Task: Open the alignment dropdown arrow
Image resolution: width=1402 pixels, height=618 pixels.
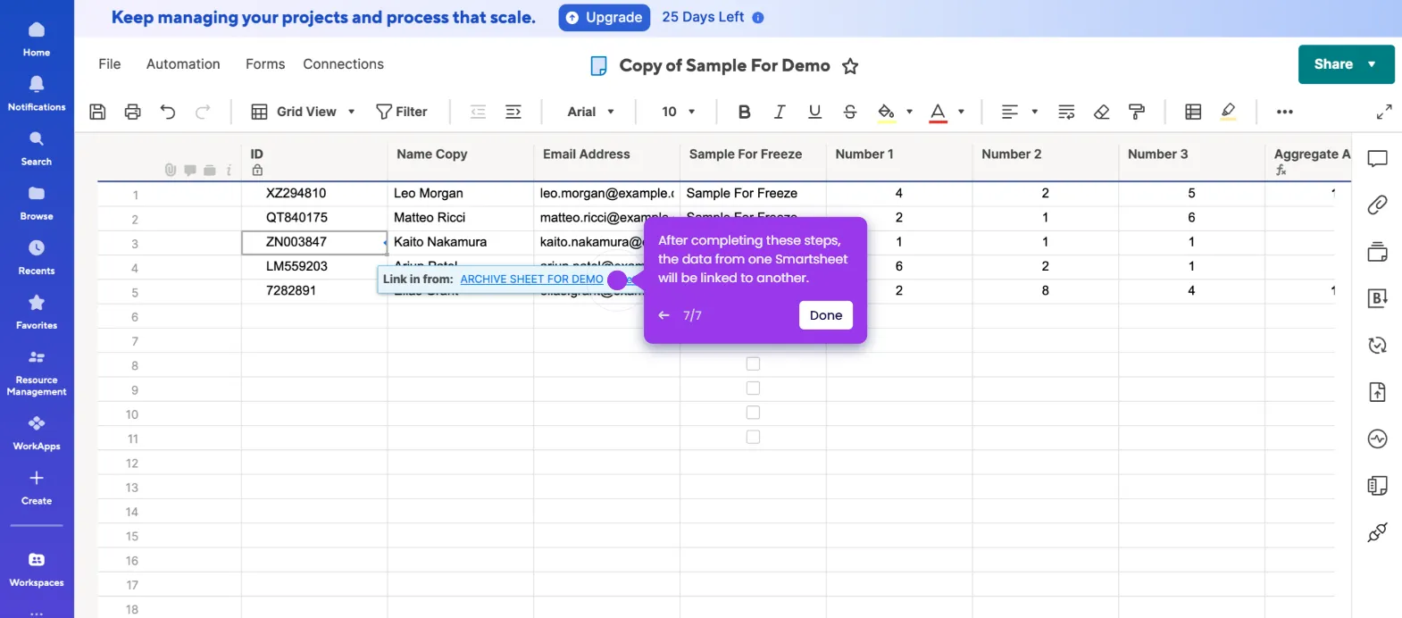Action: point(1034,112)
